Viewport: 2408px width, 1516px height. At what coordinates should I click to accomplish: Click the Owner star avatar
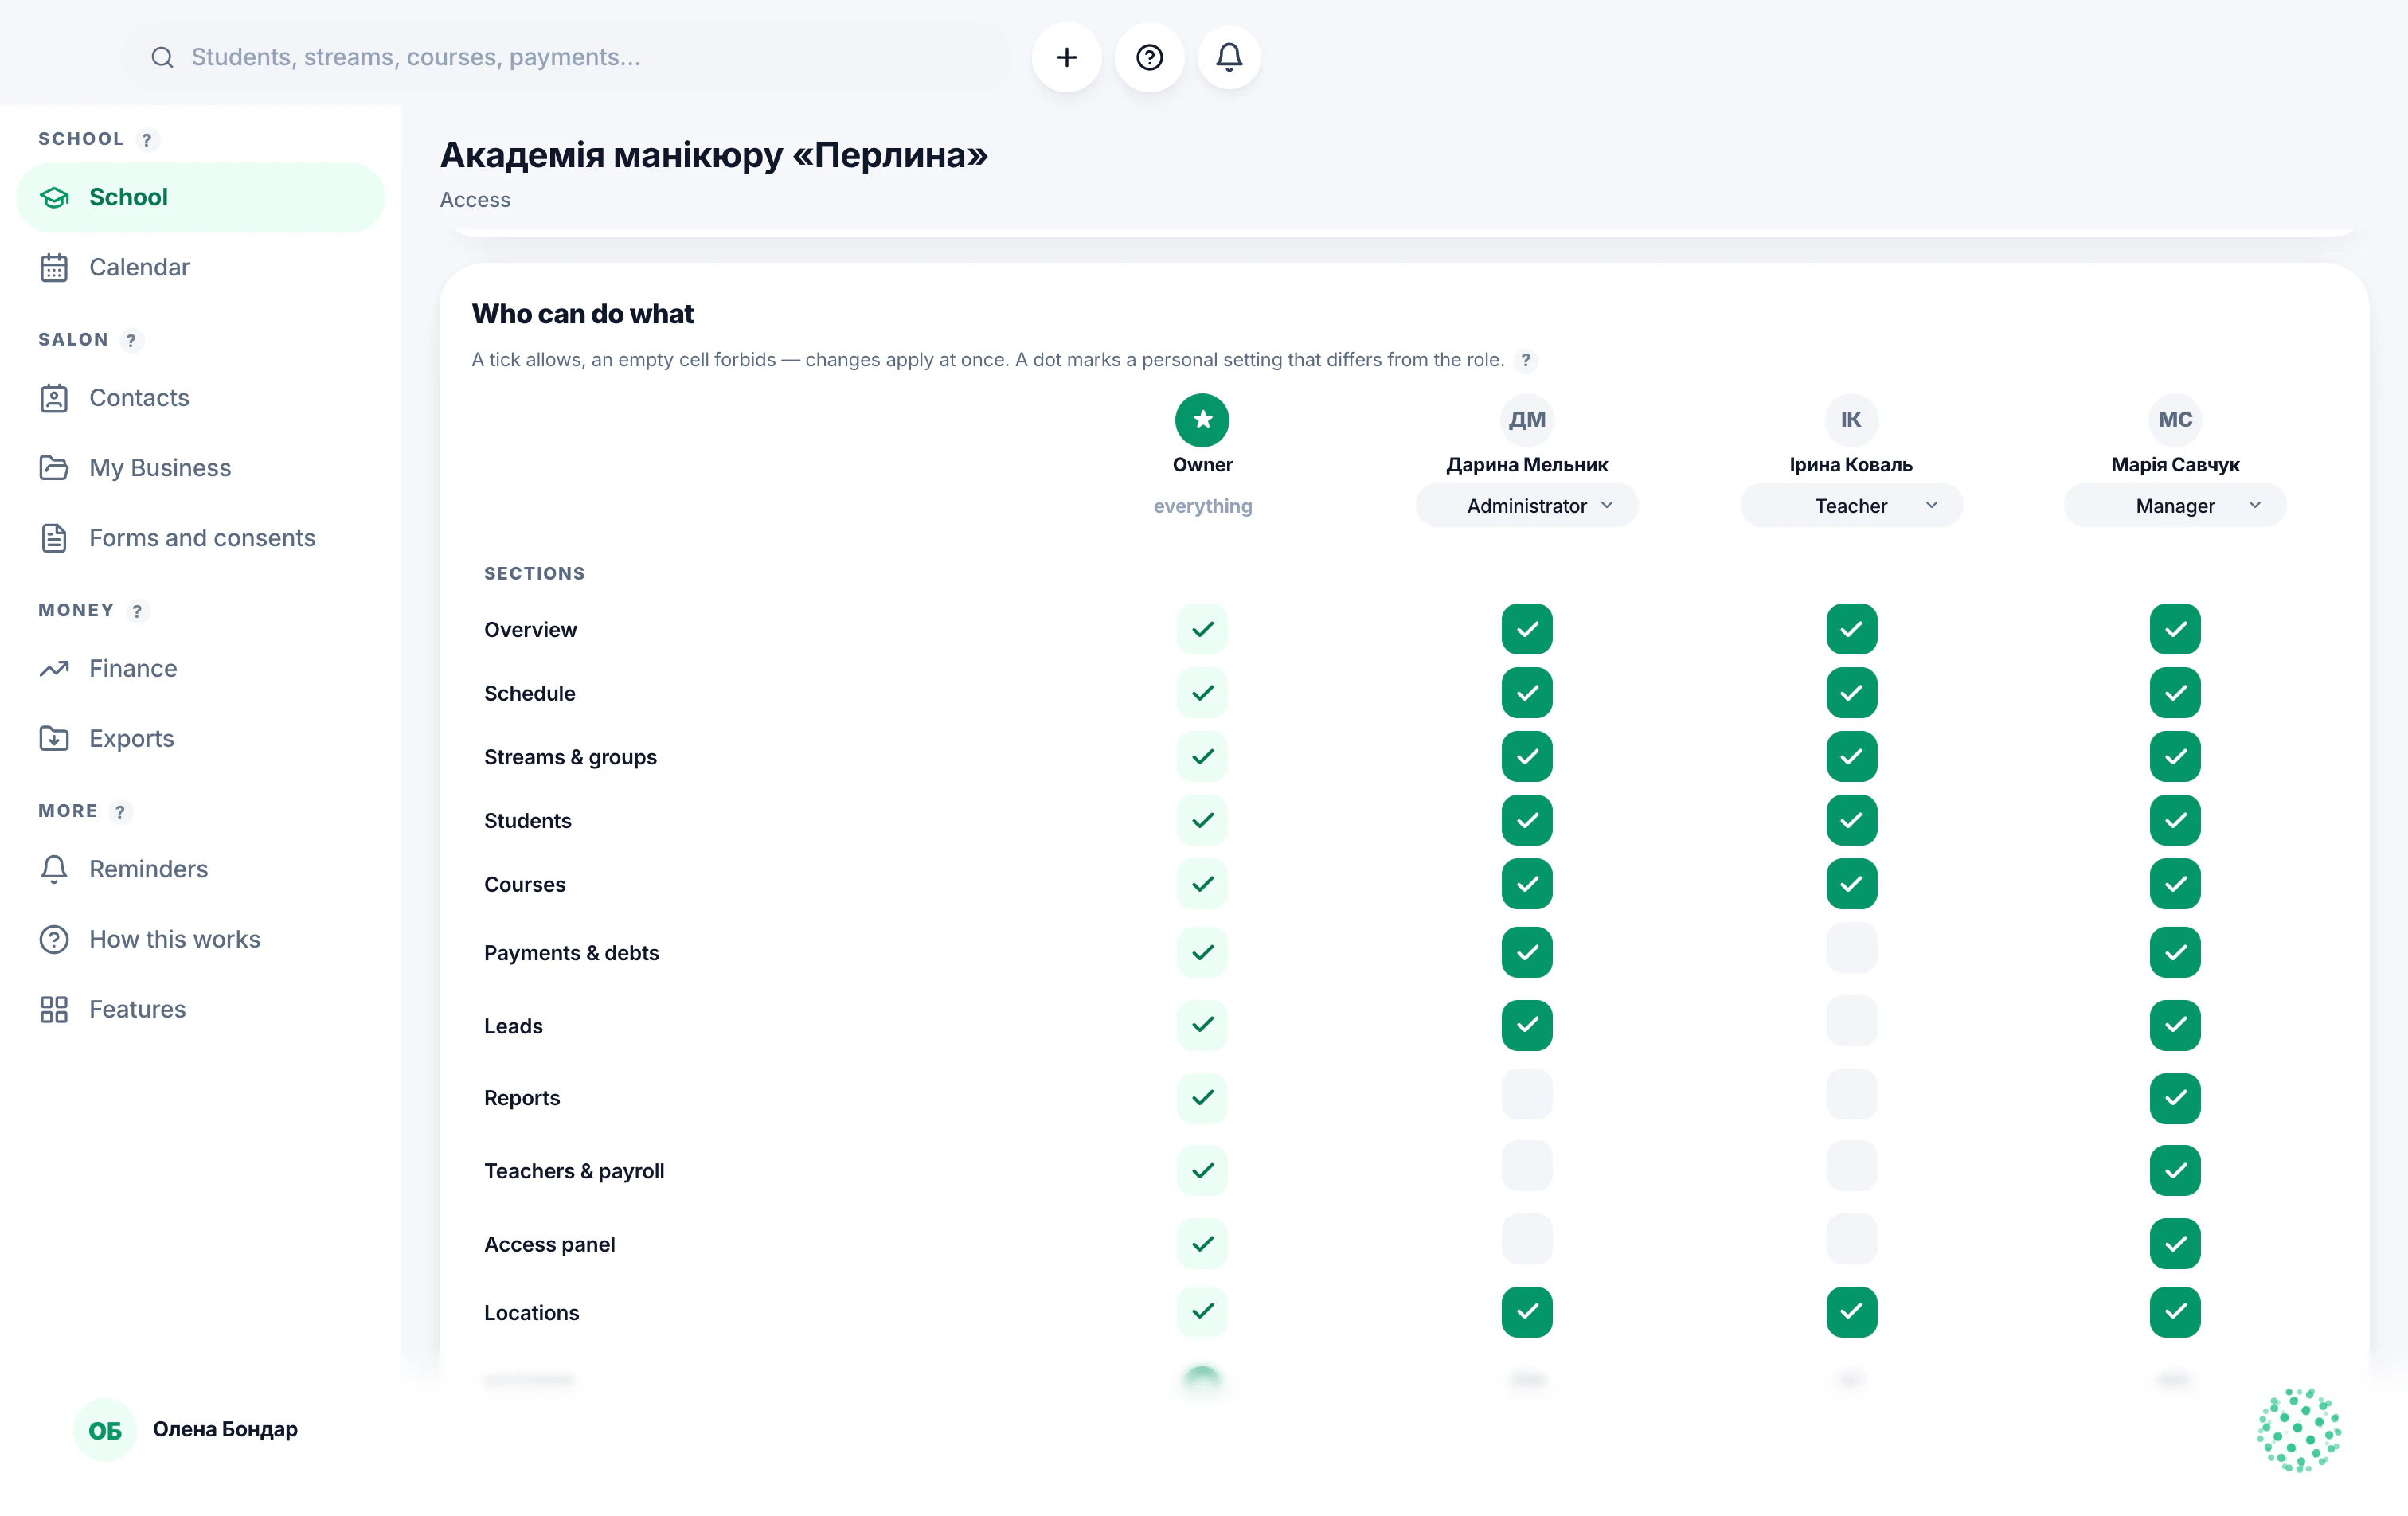[x=1202, y=419]
